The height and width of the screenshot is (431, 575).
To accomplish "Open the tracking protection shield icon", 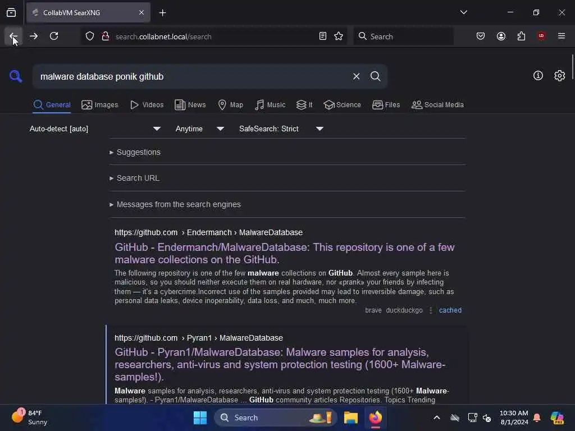I will (x=90, y=36).
